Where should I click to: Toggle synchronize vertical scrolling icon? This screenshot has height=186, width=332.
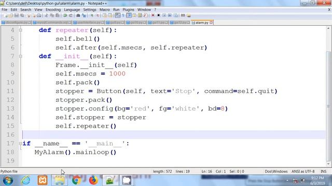(x=104, y=16)
